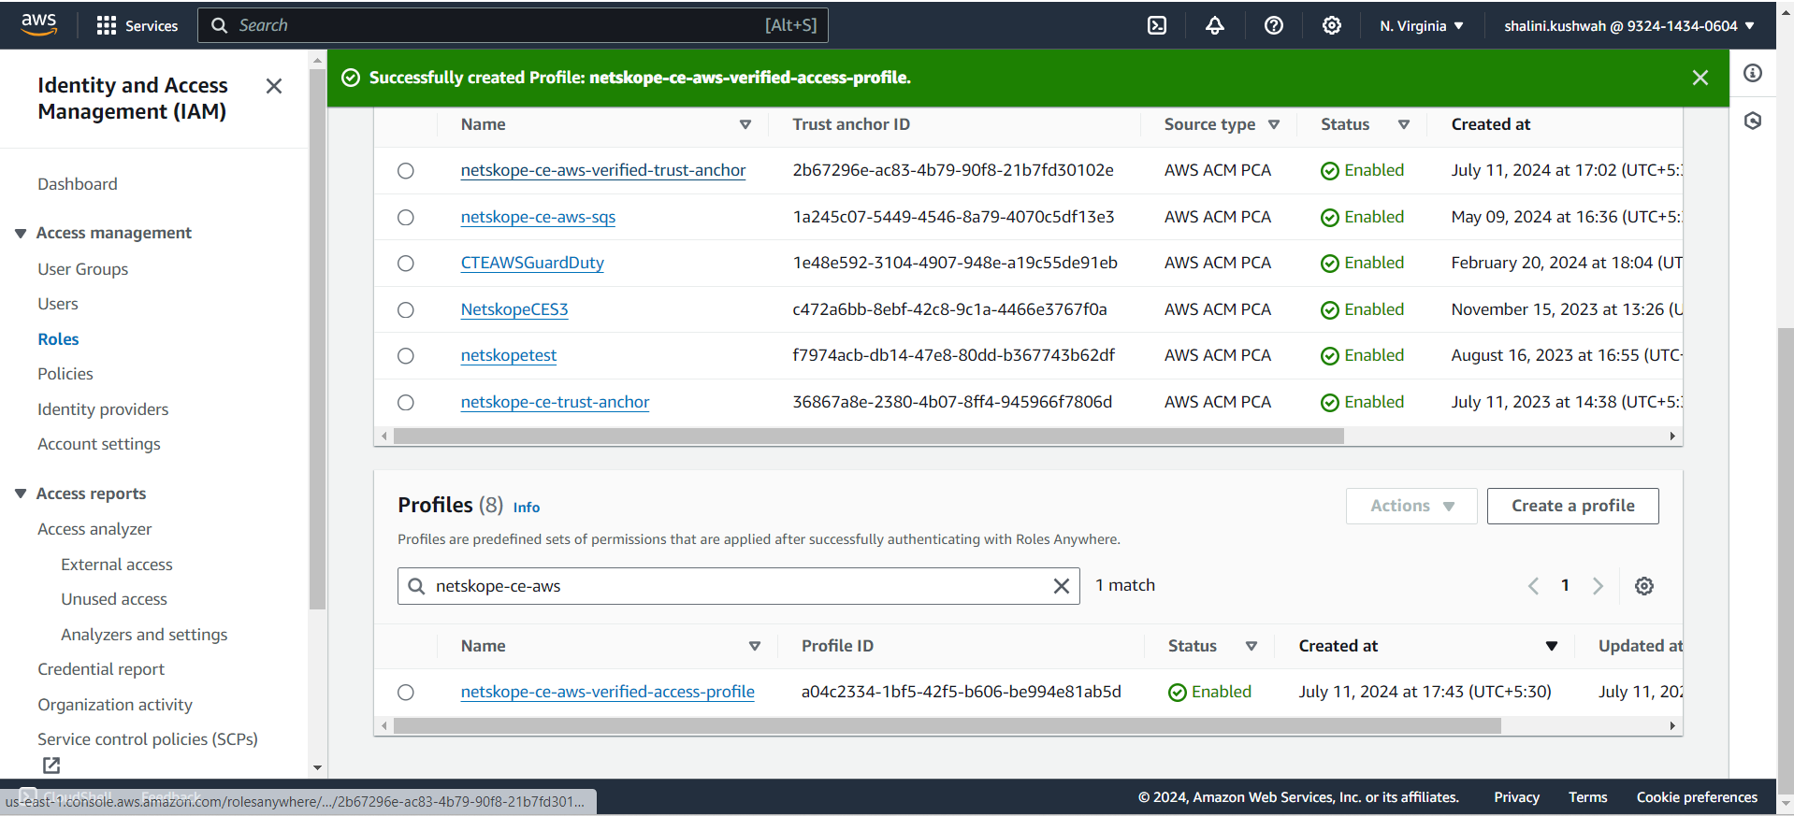This screenshot has width=1794, height=816.
Task: Sort profiles by Status column
Action: tap(1251, 646)
